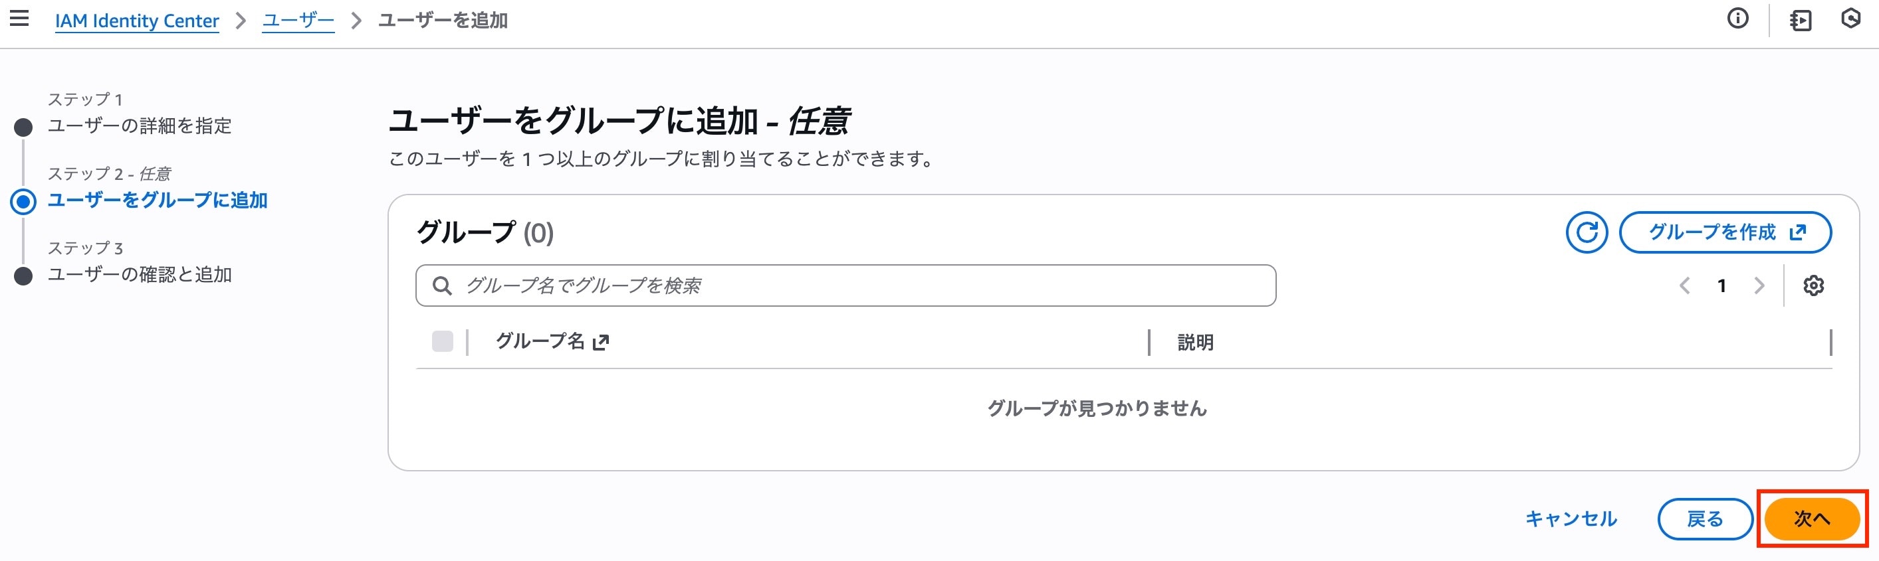Click the IAM Identity Center breadcrumb link
This screenshot has height=561, width=1879.
click(136, 21)
